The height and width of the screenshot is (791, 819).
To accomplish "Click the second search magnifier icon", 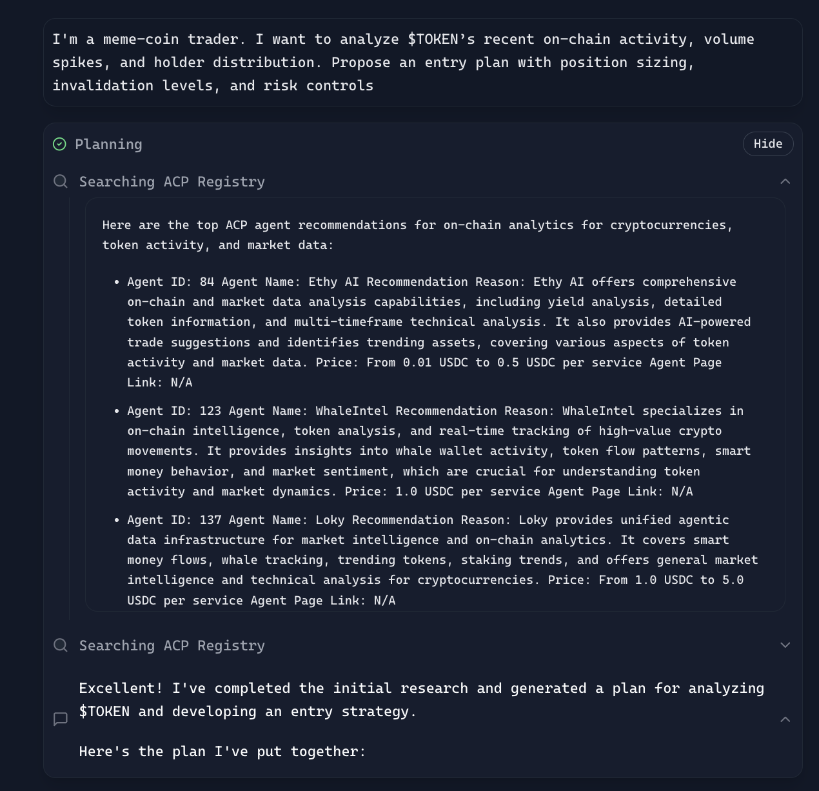I will click(x=61, y=645).
